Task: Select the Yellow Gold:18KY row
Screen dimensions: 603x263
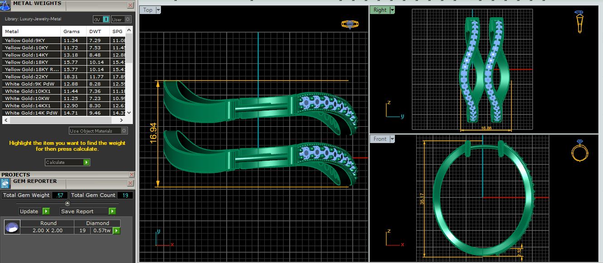Action: [x=32, y=62]
